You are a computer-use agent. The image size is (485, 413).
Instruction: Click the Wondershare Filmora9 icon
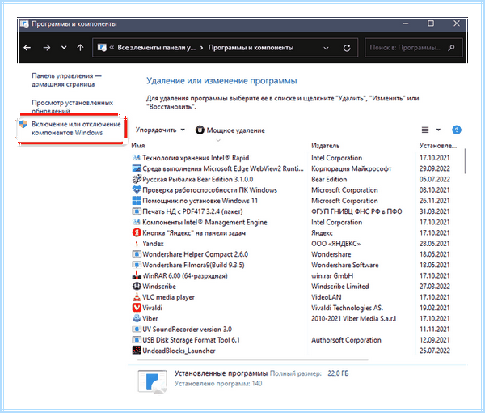[x=137, y=265]
